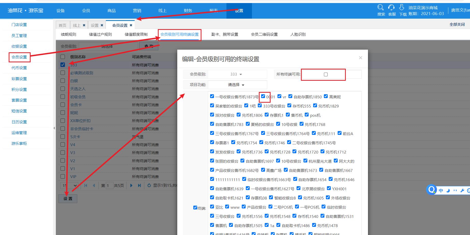Viewport: 470px width, 235px height.
Task: Check the 白银 level row checkbox
Action: tap(63, 80)
